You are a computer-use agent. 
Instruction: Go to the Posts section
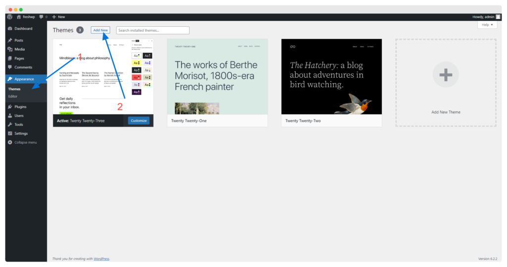tap(19, 40)
